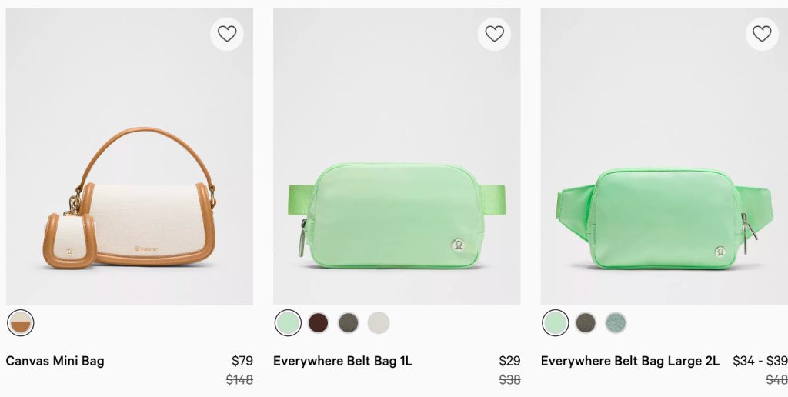788x397 pixels.
Task: Choose the off-white swatch for Belt Bag 1L
Action: [379, 323]
